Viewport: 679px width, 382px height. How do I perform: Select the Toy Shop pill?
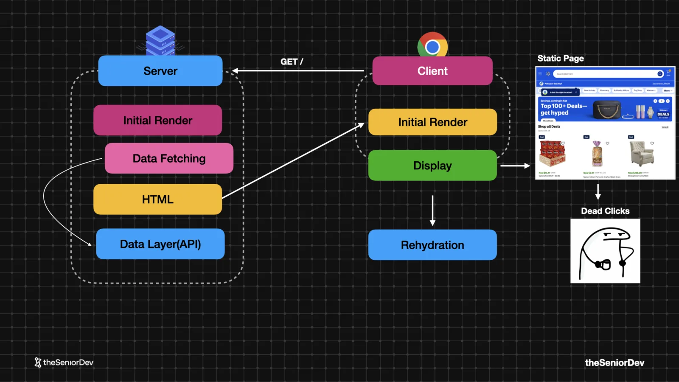click(x=638, y=90)
